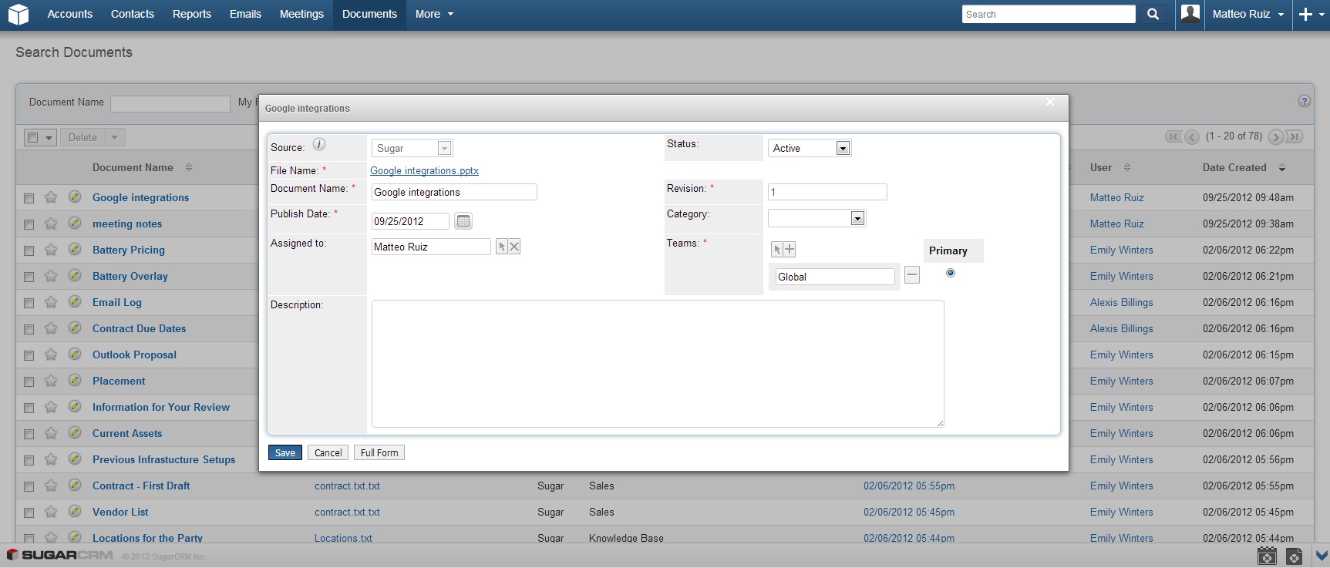Sort by User column arrows
This screenshot has height=568, width=1330.
coord(1127,167)
